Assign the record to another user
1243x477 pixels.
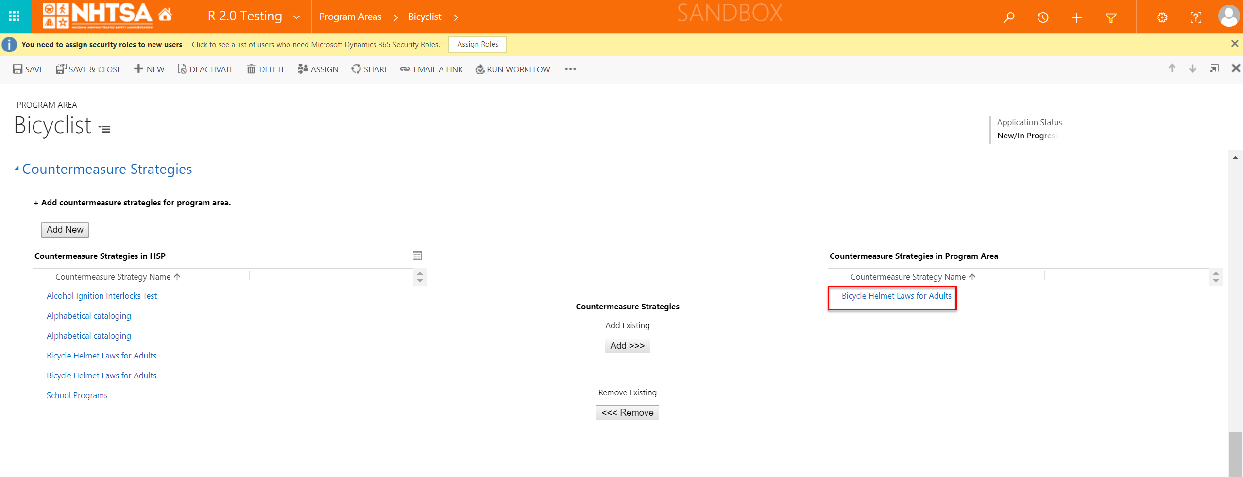(x=318, y=69)
